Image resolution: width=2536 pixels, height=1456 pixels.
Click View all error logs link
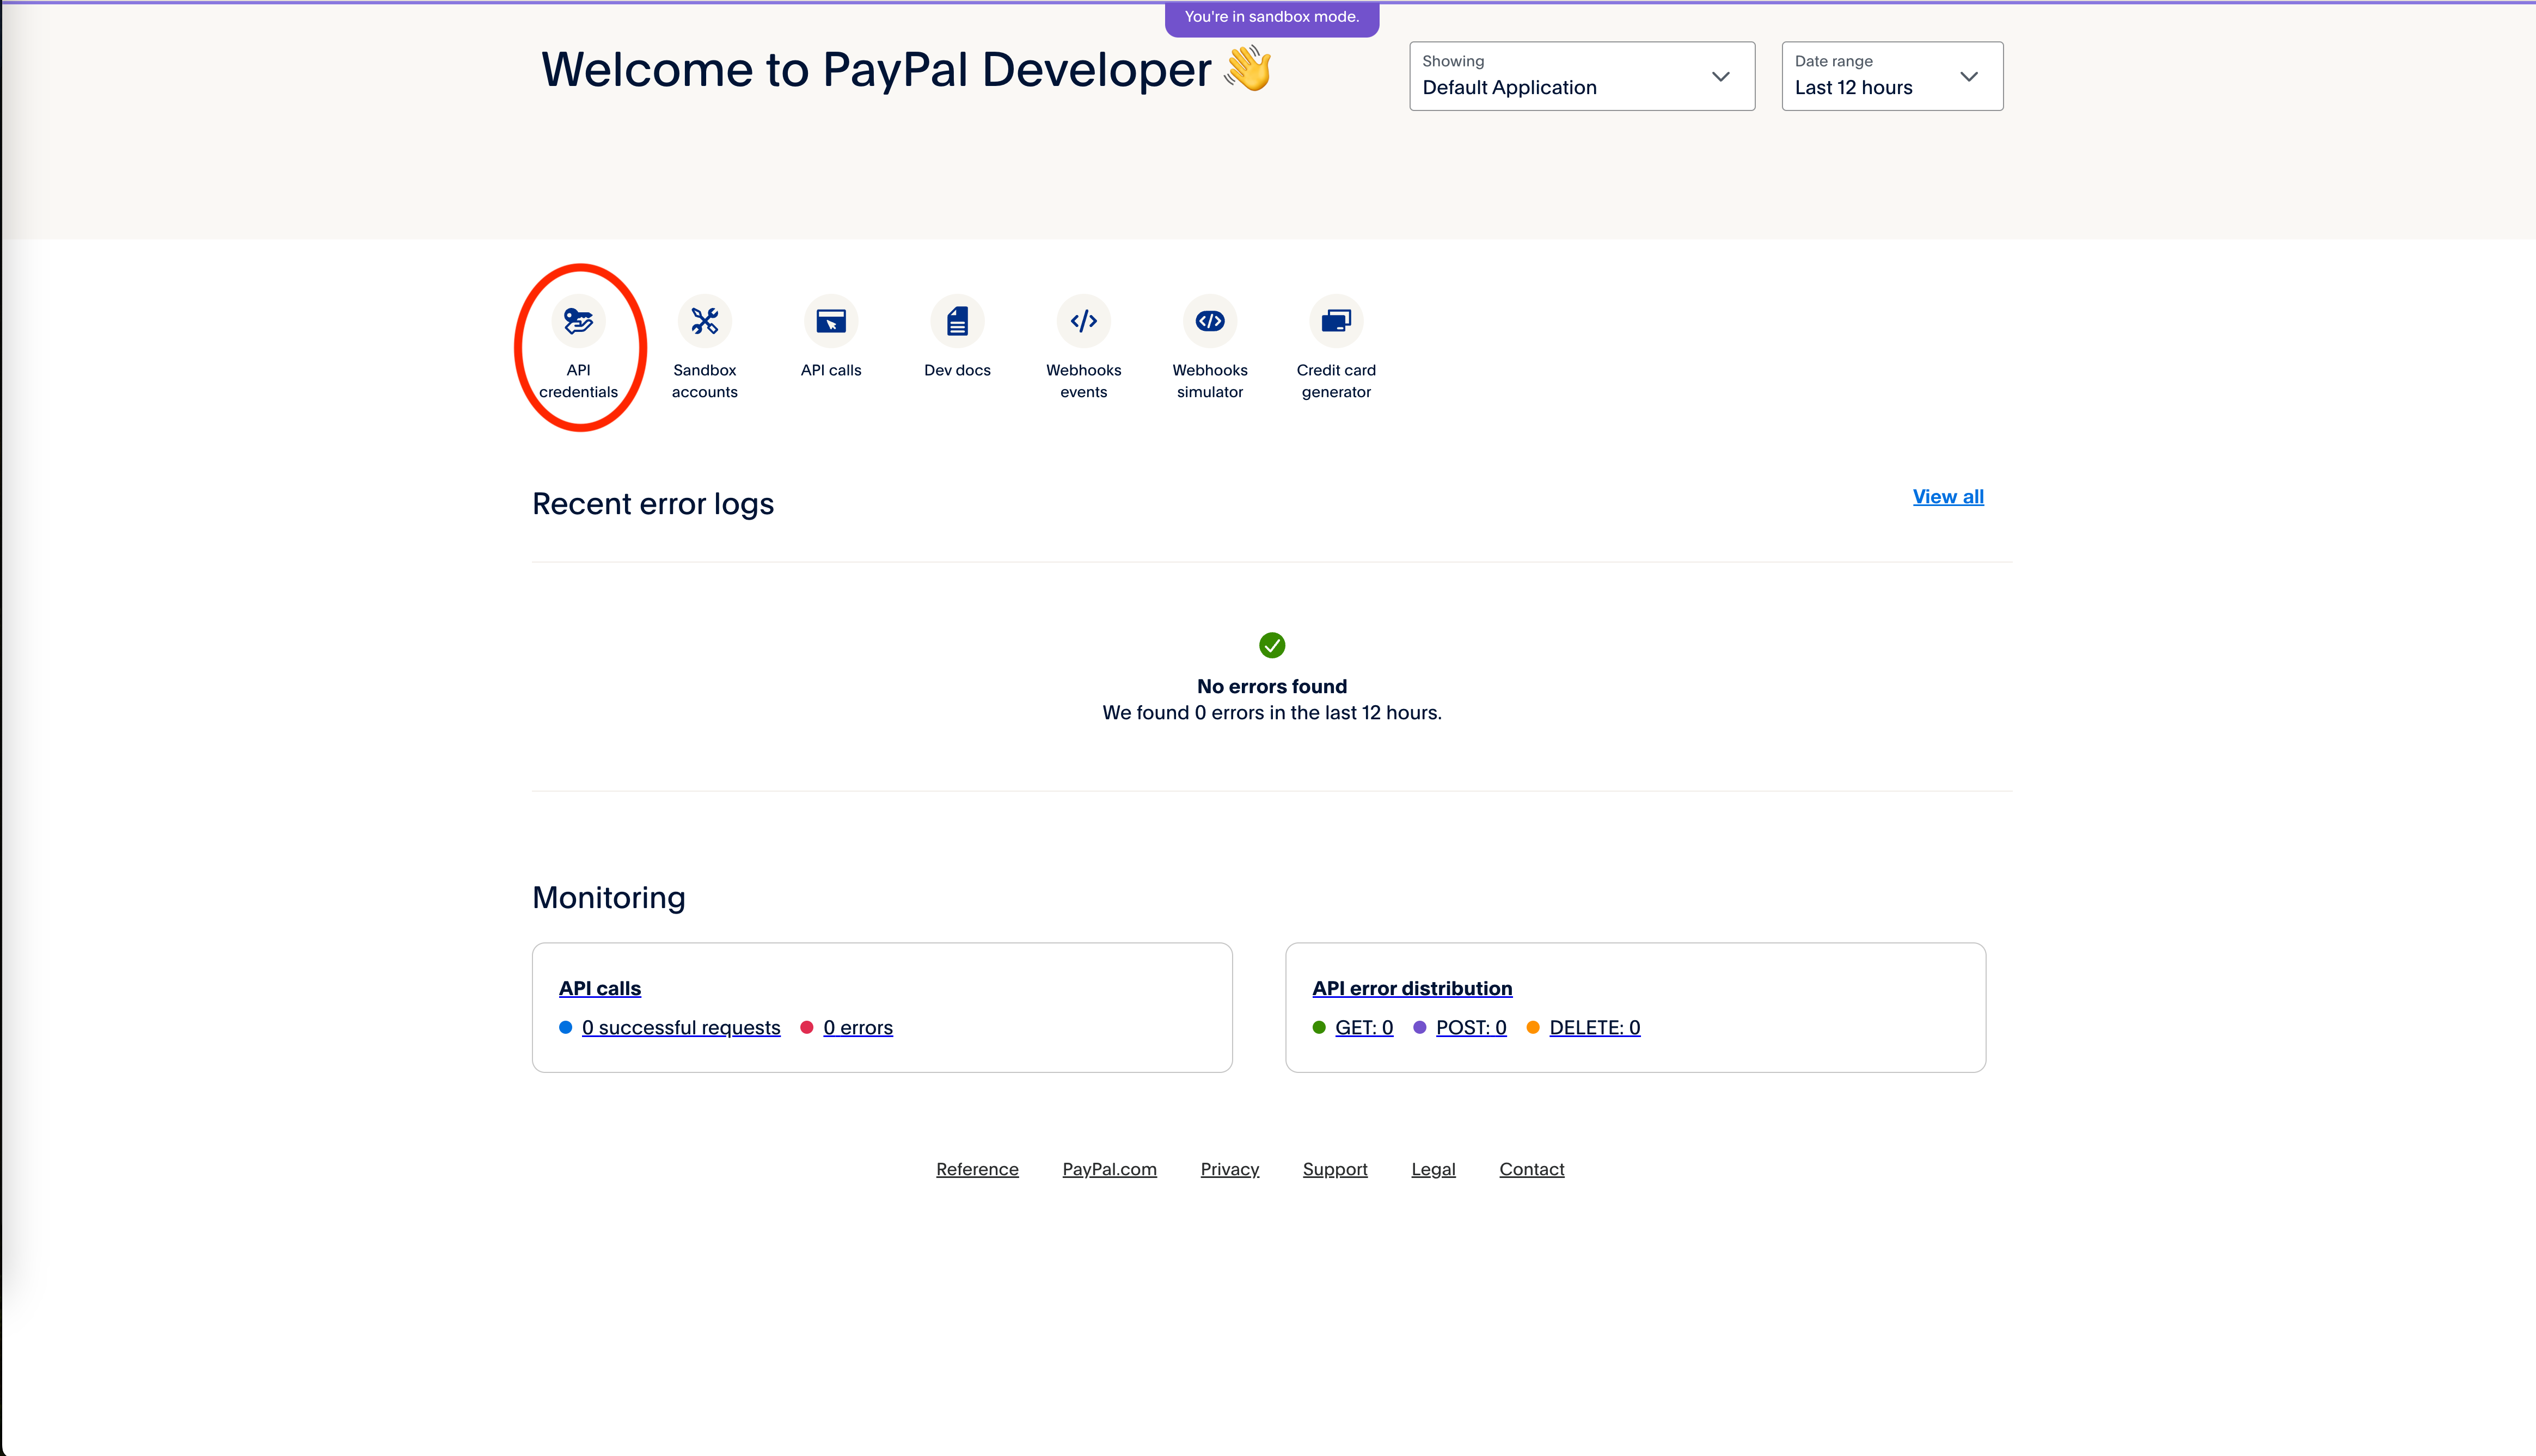pos(1947,497)
